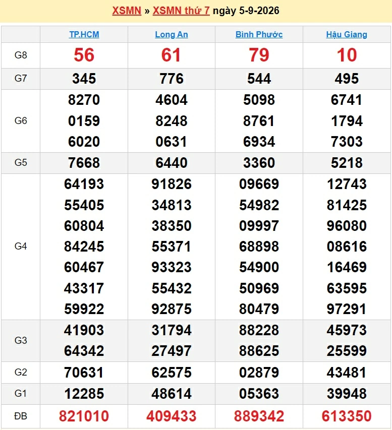Select TP.HCM special prize 821010
The width and height of the screenshot is (392, 430).
pyautogui.click(x=84, y=416)
